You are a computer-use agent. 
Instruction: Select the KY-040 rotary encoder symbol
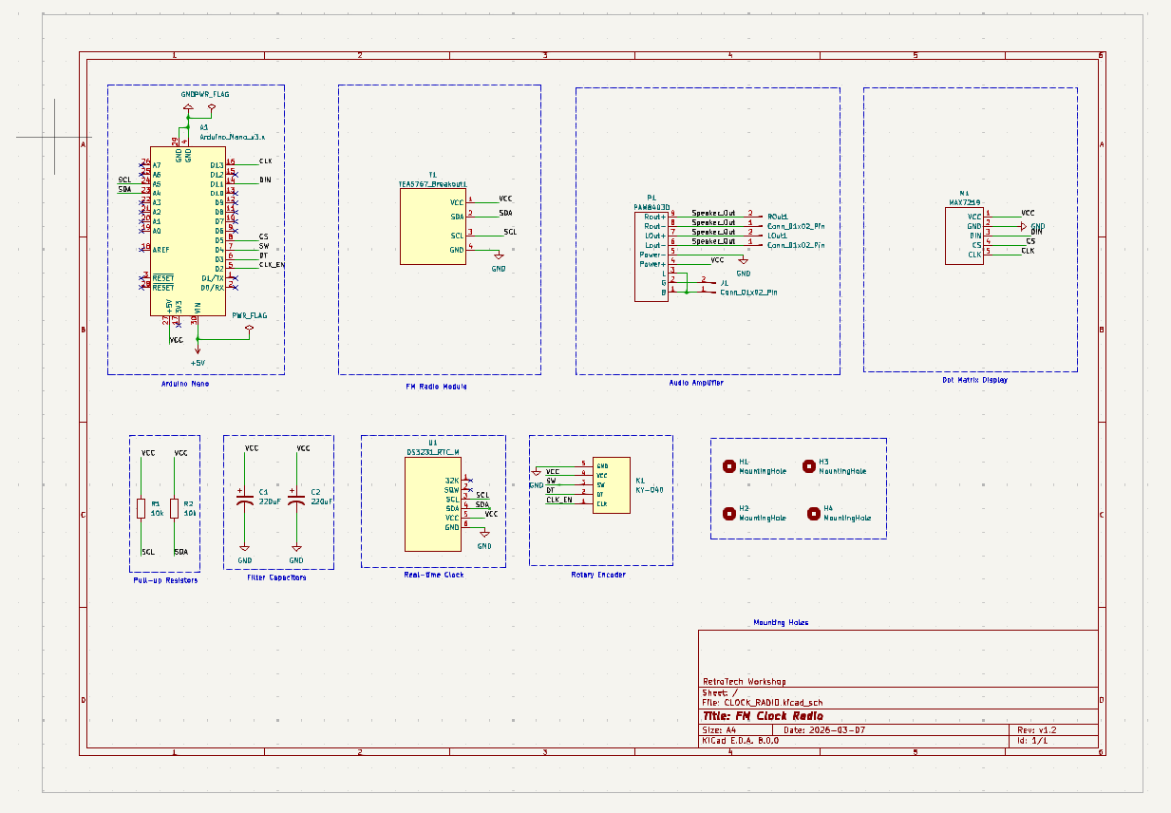click(x=611, y=484)
